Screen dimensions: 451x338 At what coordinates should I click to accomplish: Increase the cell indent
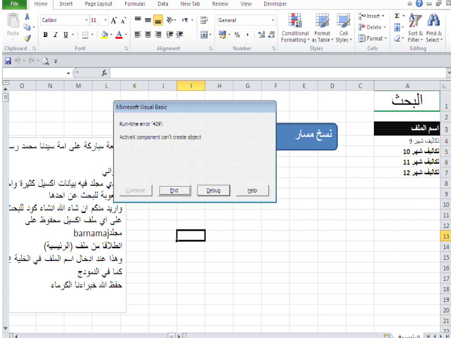click(x=179, y=35)
